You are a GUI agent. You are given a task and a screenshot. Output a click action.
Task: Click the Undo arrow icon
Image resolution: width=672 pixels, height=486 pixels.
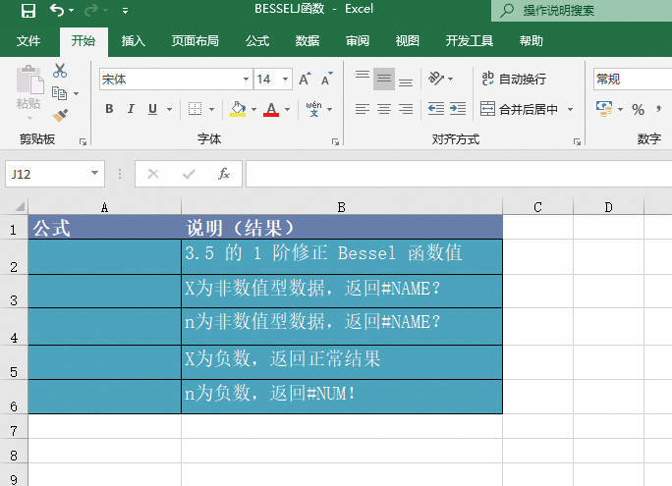(57, 11)
